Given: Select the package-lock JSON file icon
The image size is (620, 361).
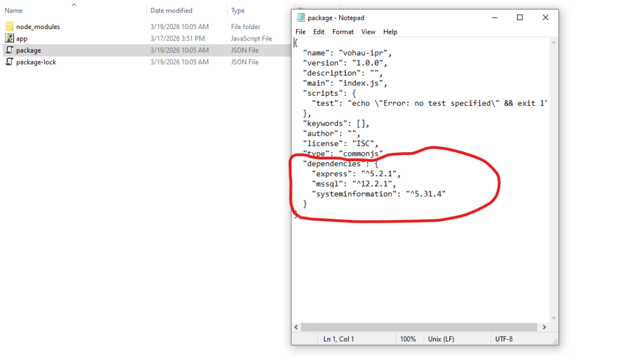Looking at the screenshot, I should tap(10, 62).
